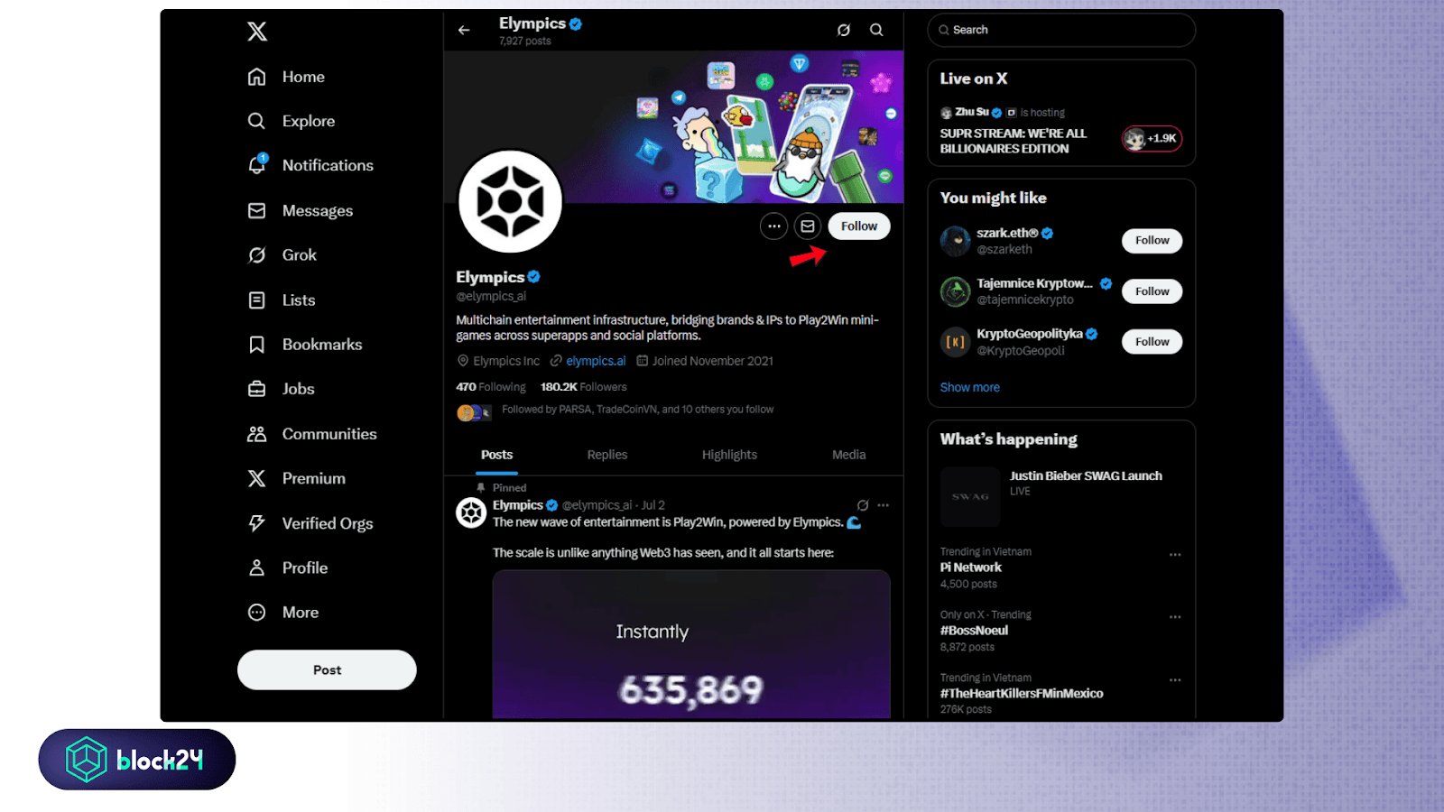This screenshot has height=812, width=1444.
Task: Click the right sidebar Search field
Action: pyautogui.click(x=1061, y=30)
